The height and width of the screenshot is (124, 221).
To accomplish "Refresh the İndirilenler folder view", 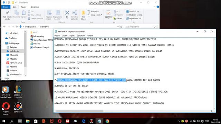I will point(121,27).
